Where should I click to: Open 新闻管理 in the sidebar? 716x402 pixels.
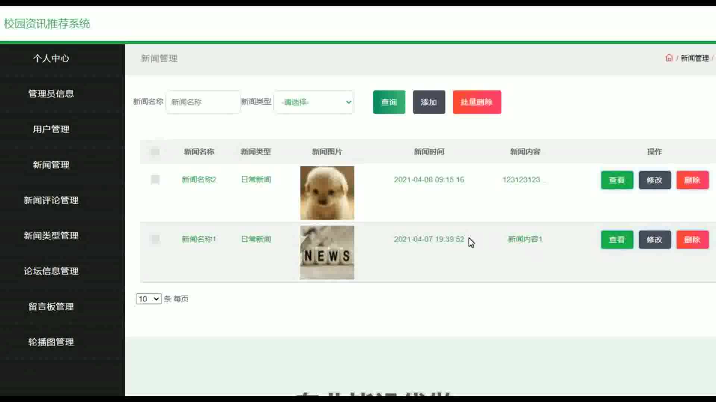coord(51,165)
